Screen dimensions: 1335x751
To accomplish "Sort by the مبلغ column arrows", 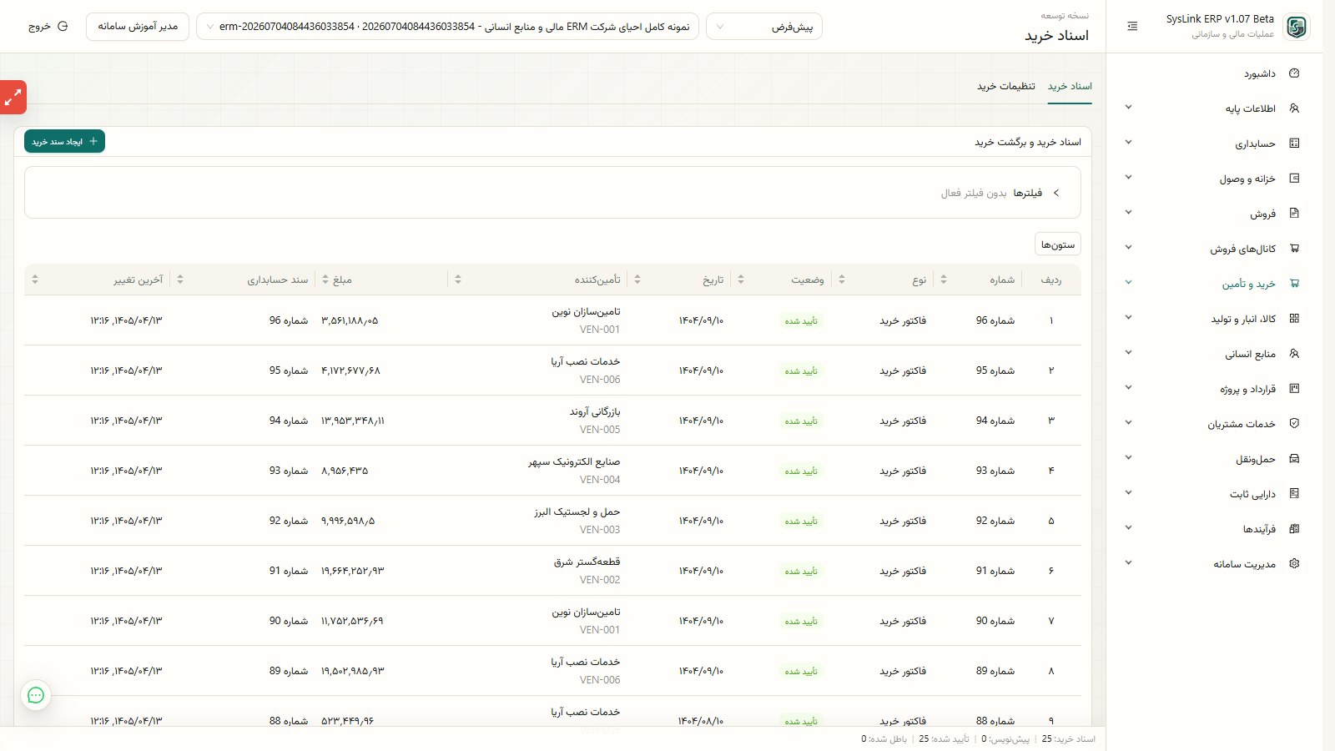I will 325,280.
